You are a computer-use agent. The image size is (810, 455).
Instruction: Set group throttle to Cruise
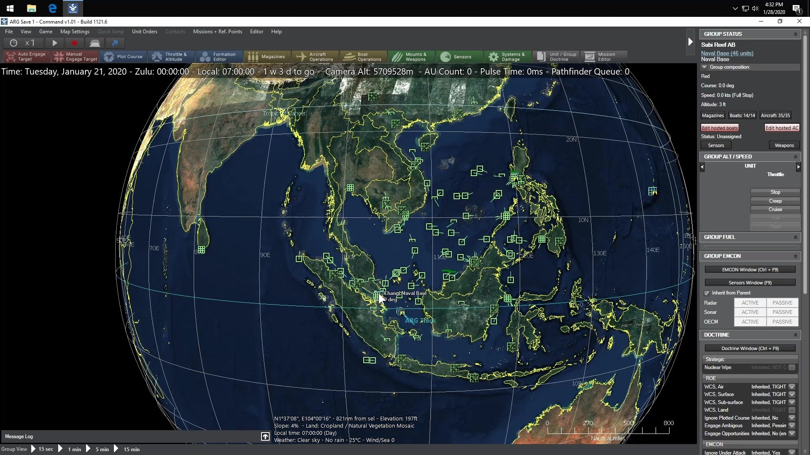[x=775, y=209]
